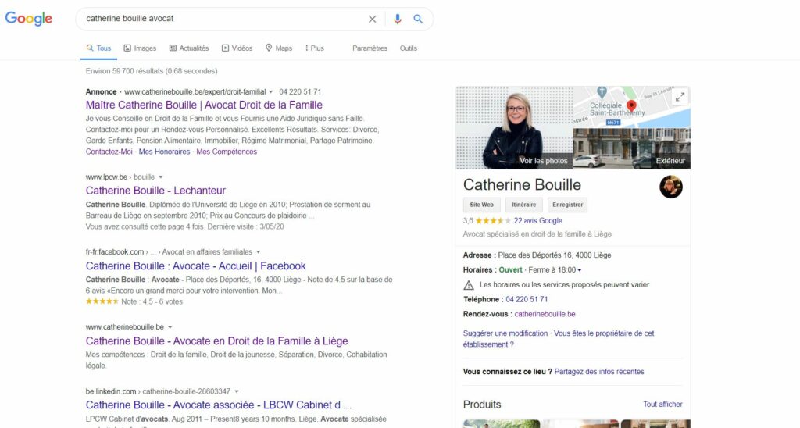Expand opening hours dropdown 'Ferme à 18:00'
Viewport: 800px width, 428px height.
(x=555, y=270)
